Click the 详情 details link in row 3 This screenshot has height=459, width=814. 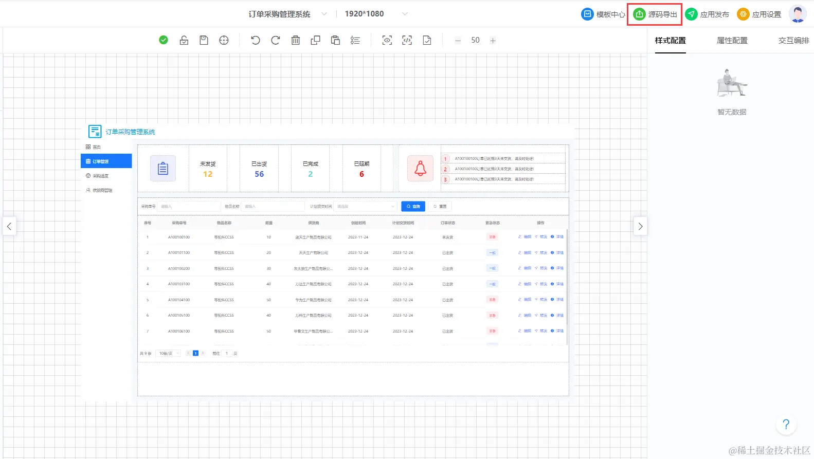tap(557, 268)
